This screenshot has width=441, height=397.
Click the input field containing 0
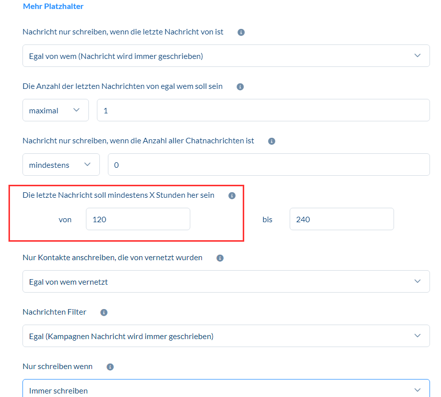pos(269,165)
